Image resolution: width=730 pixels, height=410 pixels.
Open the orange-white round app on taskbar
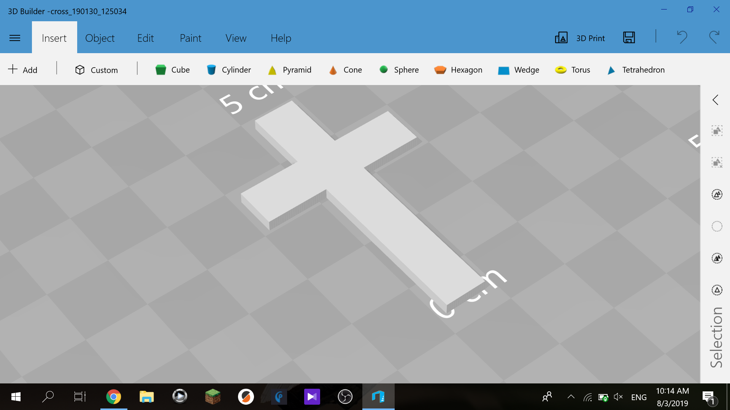246,397
